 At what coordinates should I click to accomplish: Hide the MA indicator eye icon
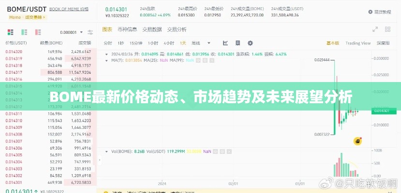coord(198,60)
